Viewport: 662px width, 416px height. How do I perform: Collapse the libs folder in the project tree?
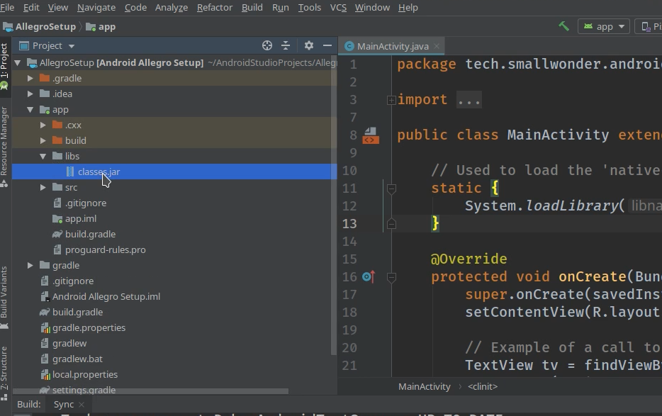click(x=43, y=156)
